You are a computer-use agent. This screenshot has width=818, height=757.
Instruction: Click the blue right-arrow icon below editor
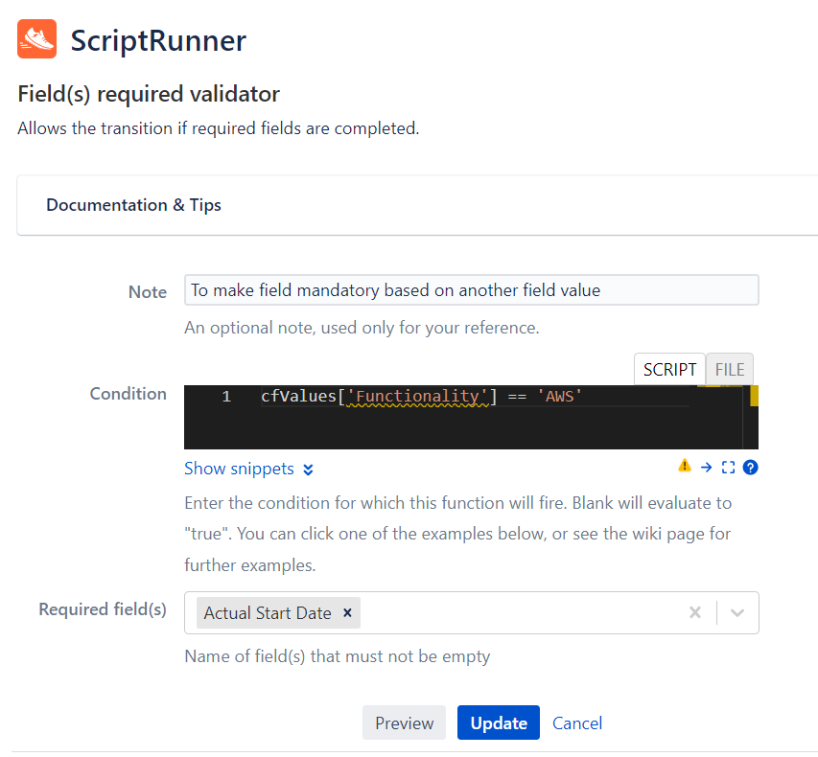pyautogui.click(x=707, y=468)
